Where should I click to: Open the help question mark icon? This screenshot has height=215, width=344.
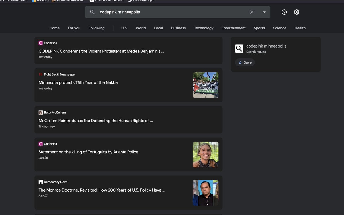coord(284,12)
